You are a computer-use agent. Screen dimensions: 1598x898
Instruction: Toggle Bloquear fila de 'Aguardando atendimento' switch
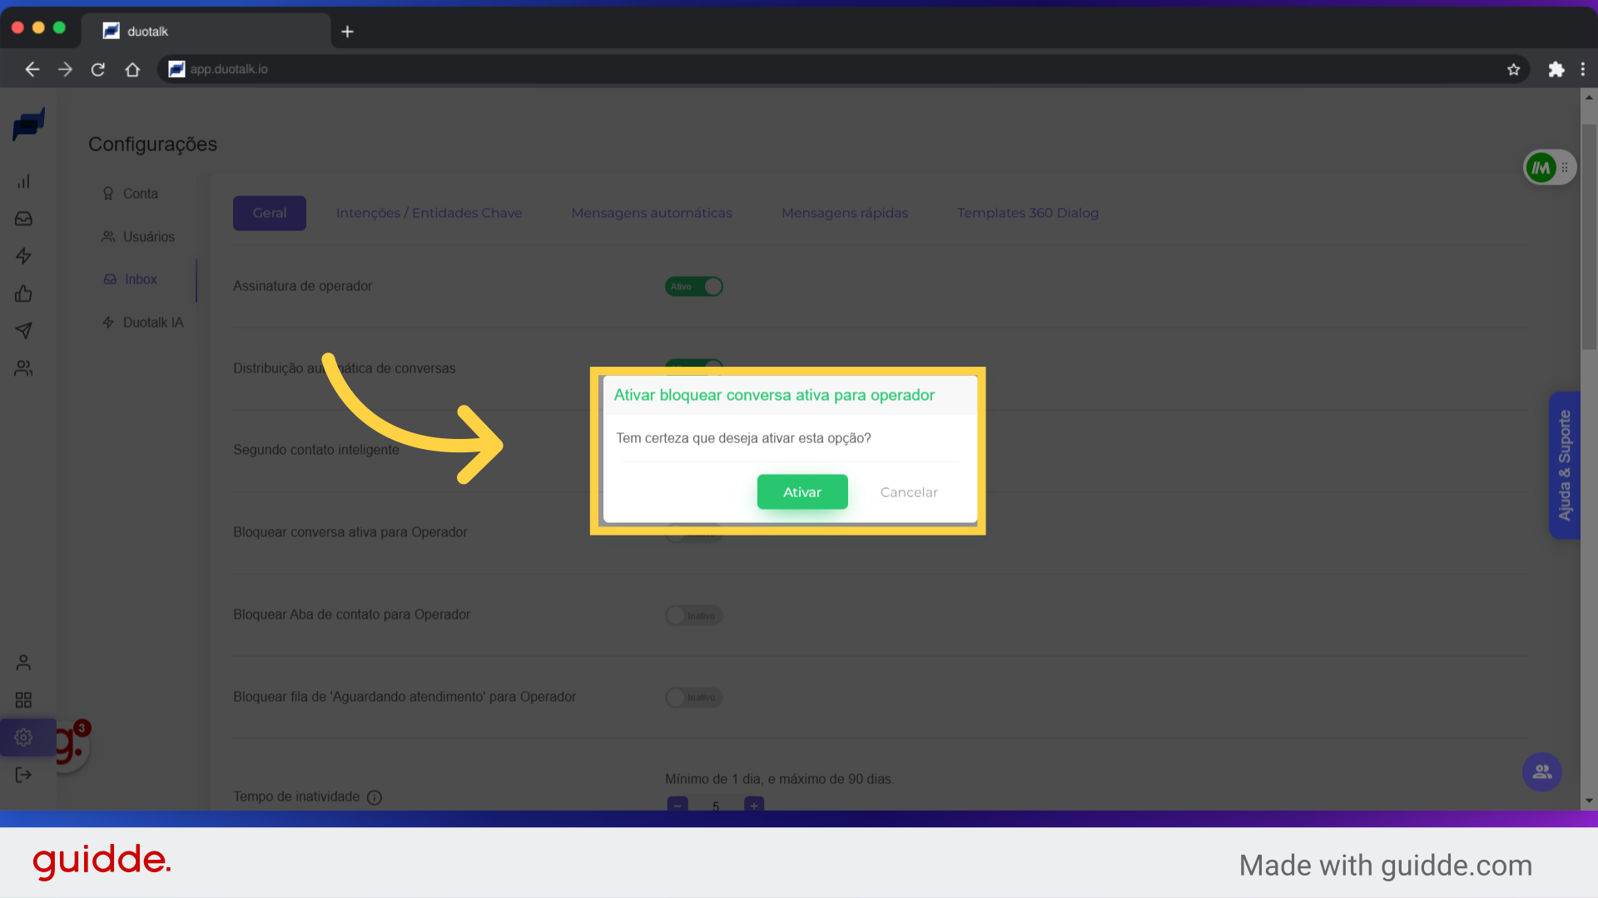694,697
